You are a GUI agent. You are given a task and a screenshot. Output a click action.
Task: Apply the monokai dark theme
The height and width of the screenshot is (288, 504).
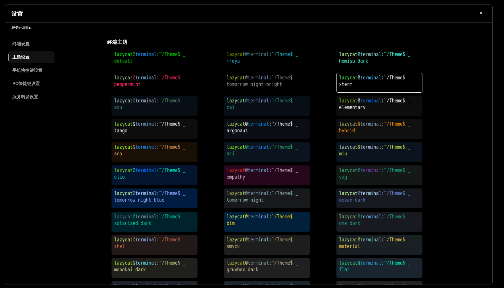pos(155,268)
